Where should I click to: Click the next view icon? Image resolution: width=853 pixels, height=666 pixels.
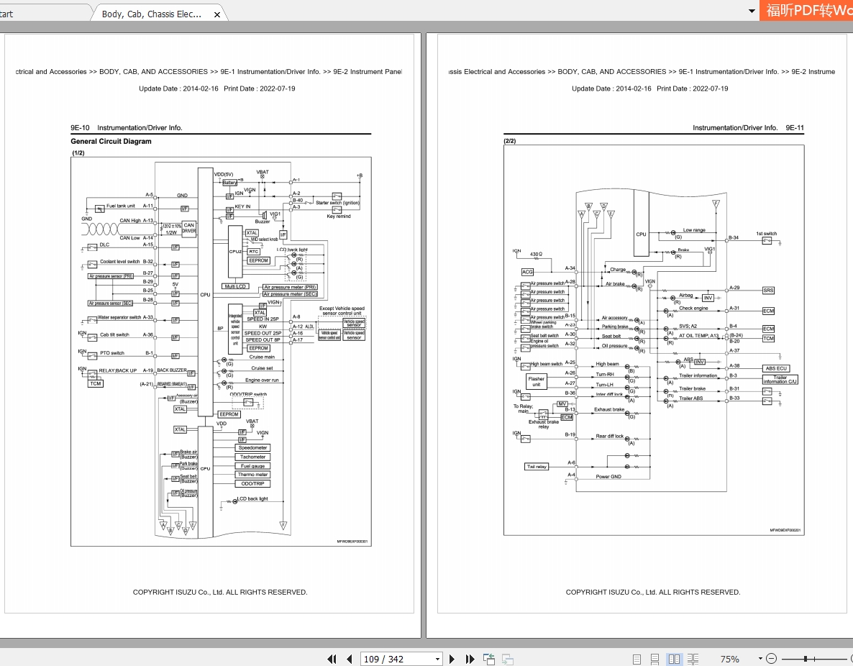coord(507,659)
